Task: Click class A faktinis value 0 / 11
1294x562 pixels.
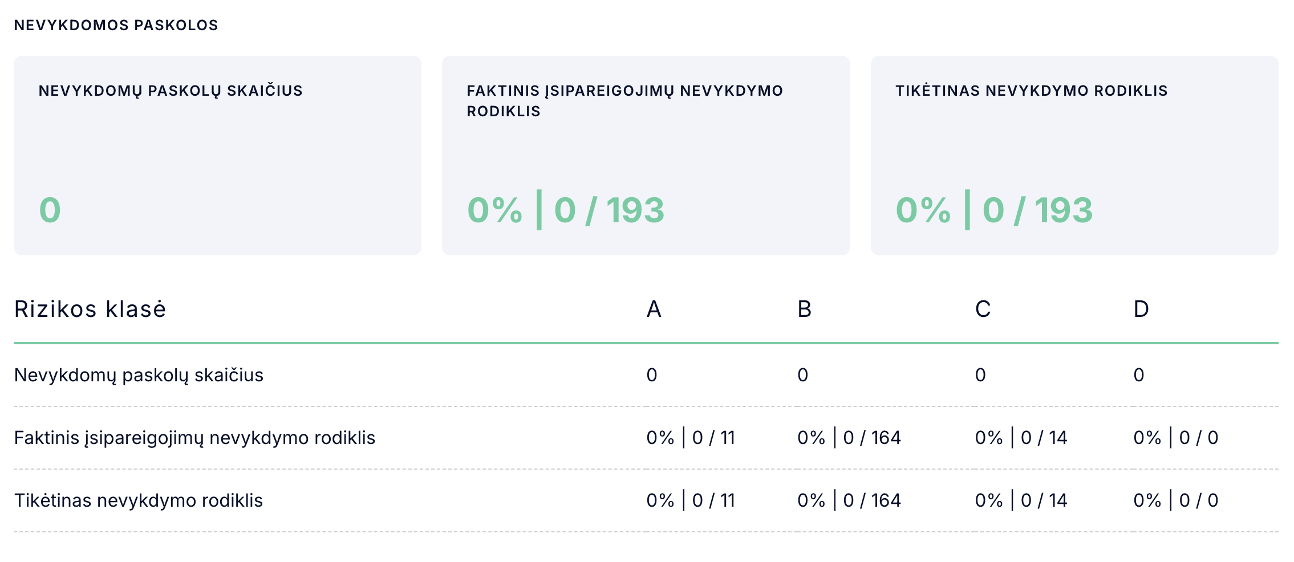Action: point(713,438)
